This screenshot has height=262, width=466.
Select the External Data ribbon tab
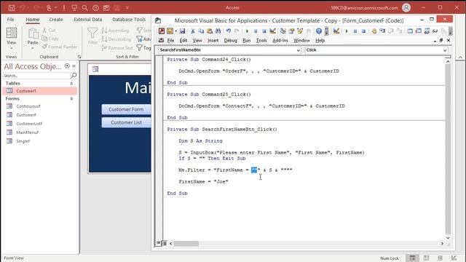(87, 20)
